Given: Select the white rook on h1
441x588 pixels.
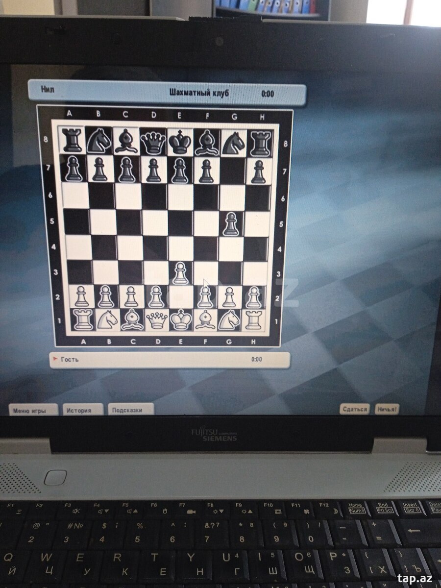Looking at the screenshot, I should (x=253, y=319).
